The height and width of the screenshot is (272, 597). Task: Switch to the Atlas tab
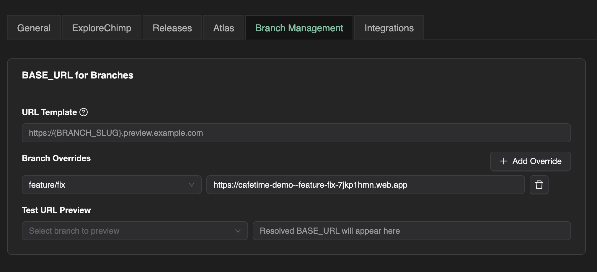coord(223,27)
